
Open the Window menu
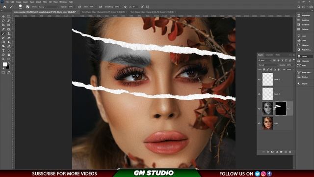click(x=63, y=2)
